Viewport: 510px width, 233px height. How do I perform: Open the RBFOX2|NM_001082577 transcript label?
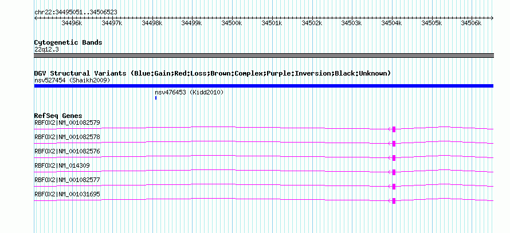pos(67,180)
